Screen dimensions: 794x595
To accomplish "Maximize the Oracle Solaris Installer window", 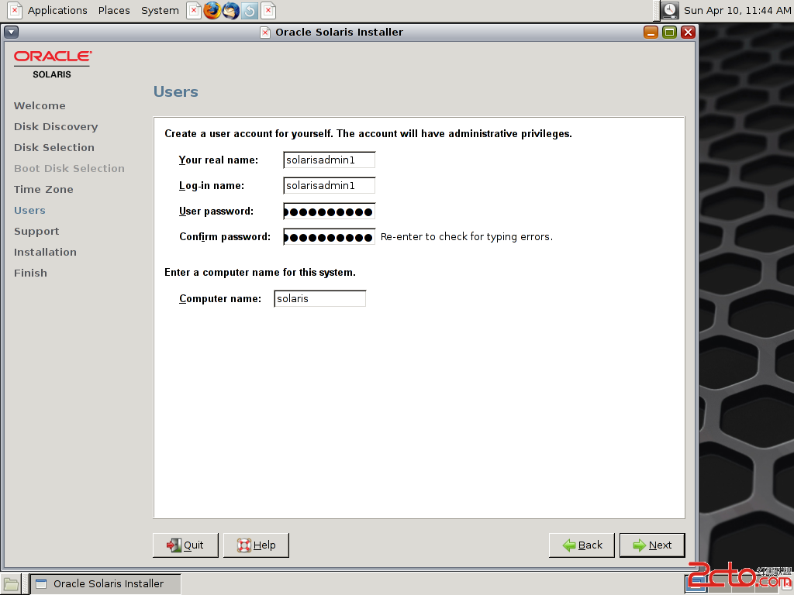I will pyautogui.click(x=669, y=33).
